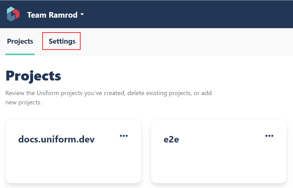The image size is (293, 188).
Task: Open the e2e card ellipsis menu
Action: [269, 136]
